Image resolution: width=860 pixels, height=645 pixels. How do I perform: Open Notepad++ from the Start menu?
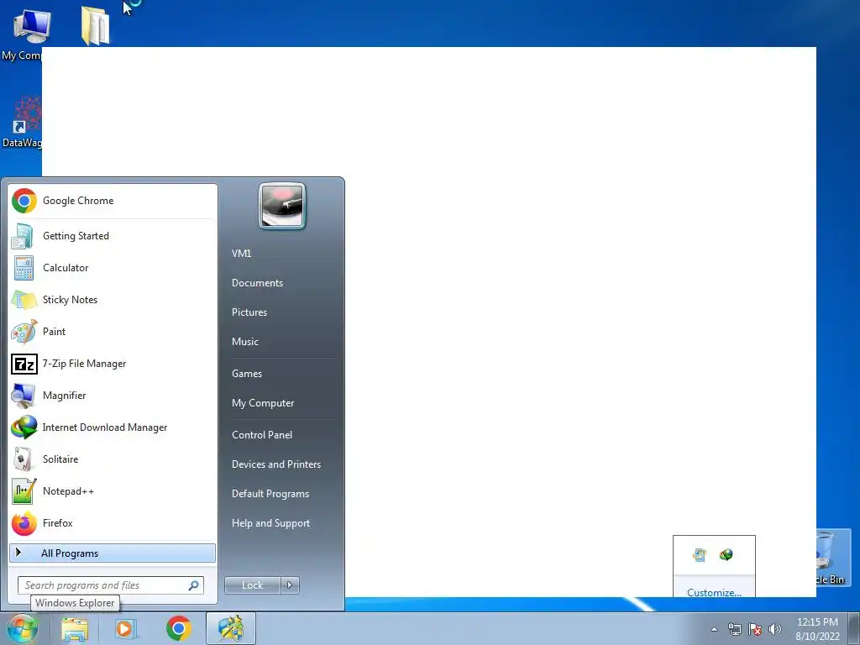point(112,490)
